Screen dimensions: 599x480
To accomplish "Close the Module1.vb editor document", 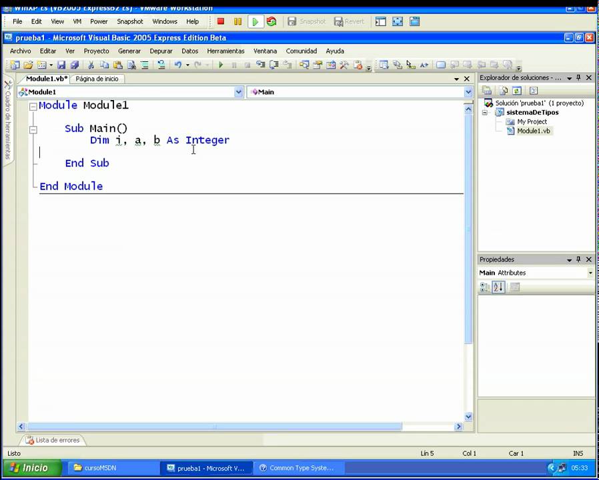I will (x=467, y=79).
